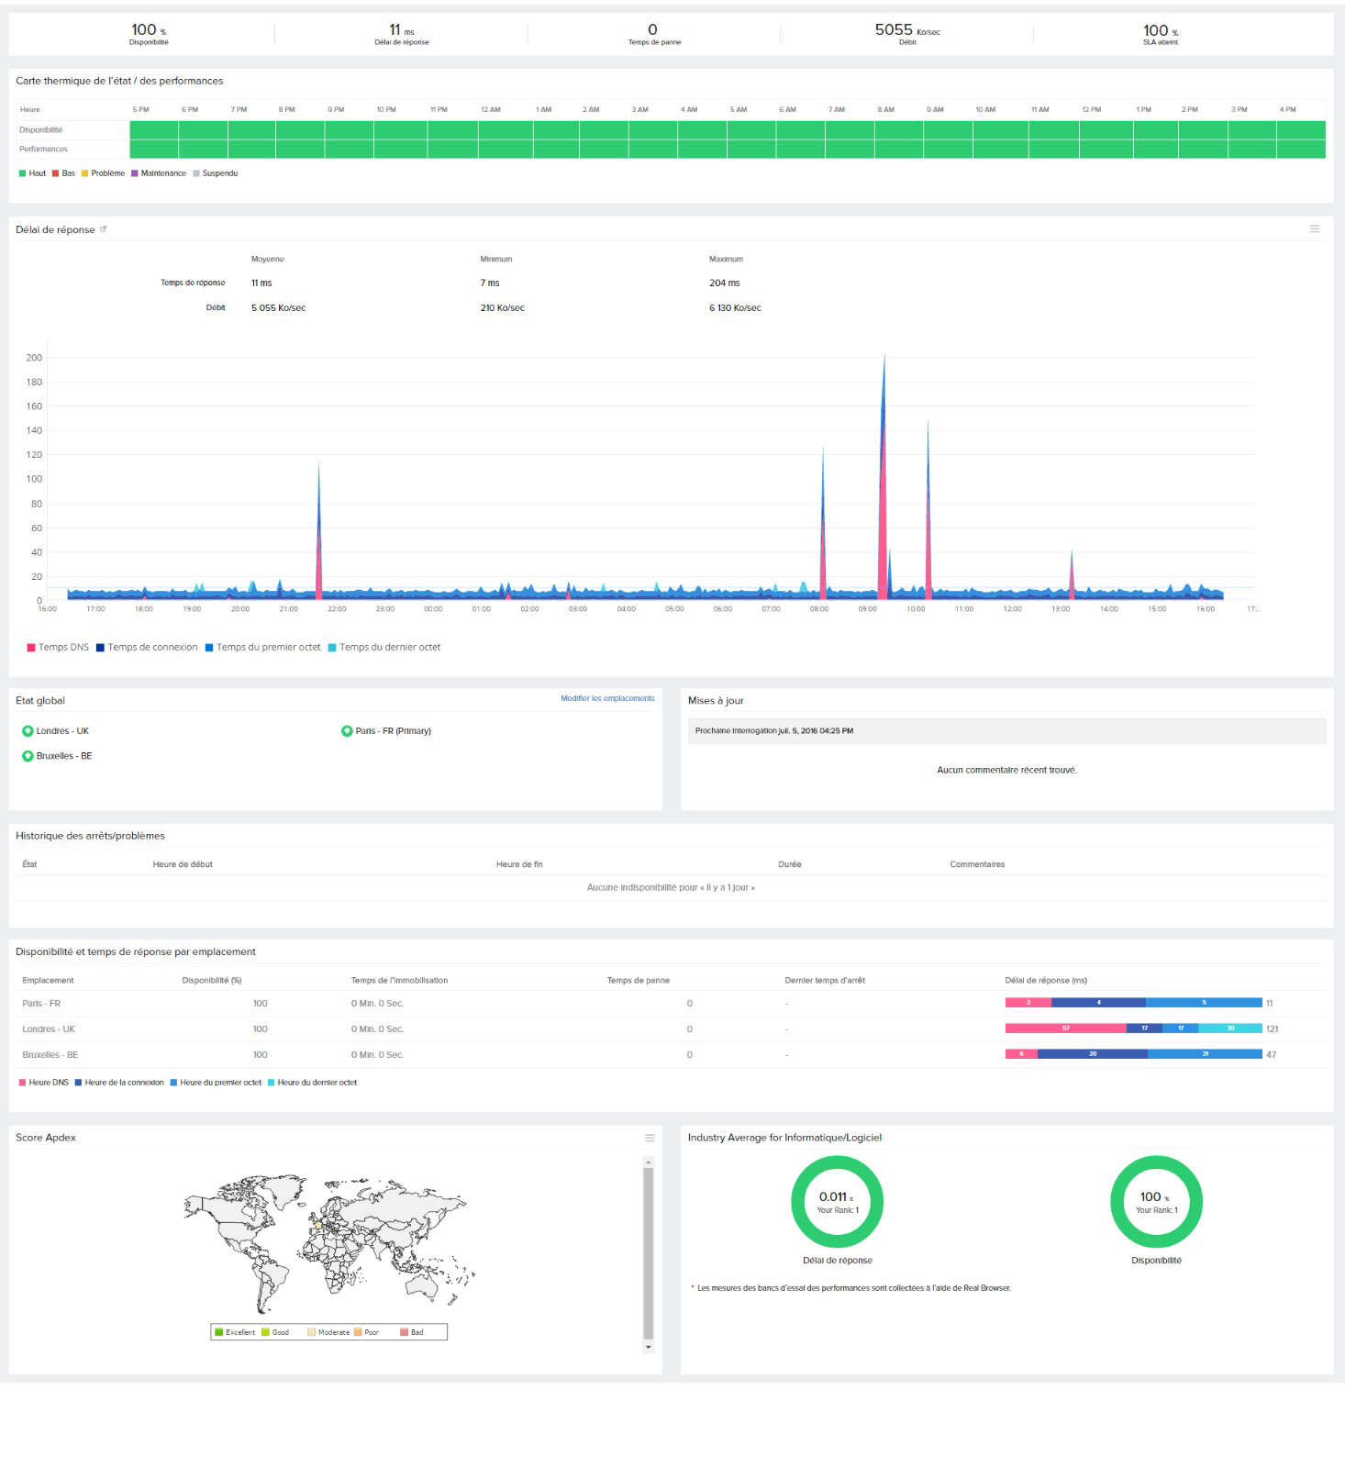The width and height of the screenshot is (1345, 1468).
Task: Toggle Temps du premier octet legend series
Action: [262, 648]
